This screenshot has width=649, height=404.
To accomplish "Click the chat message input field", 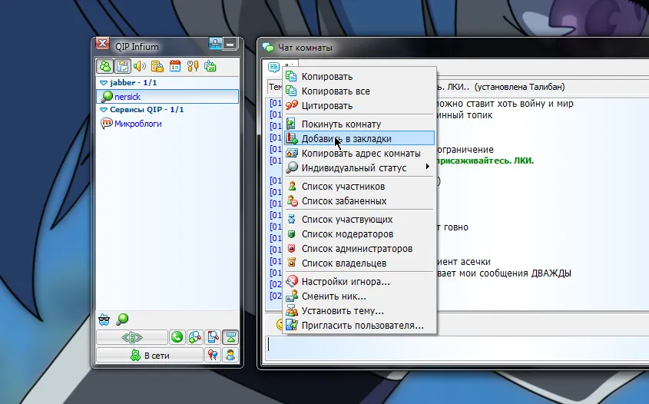I will pos(453,344).
